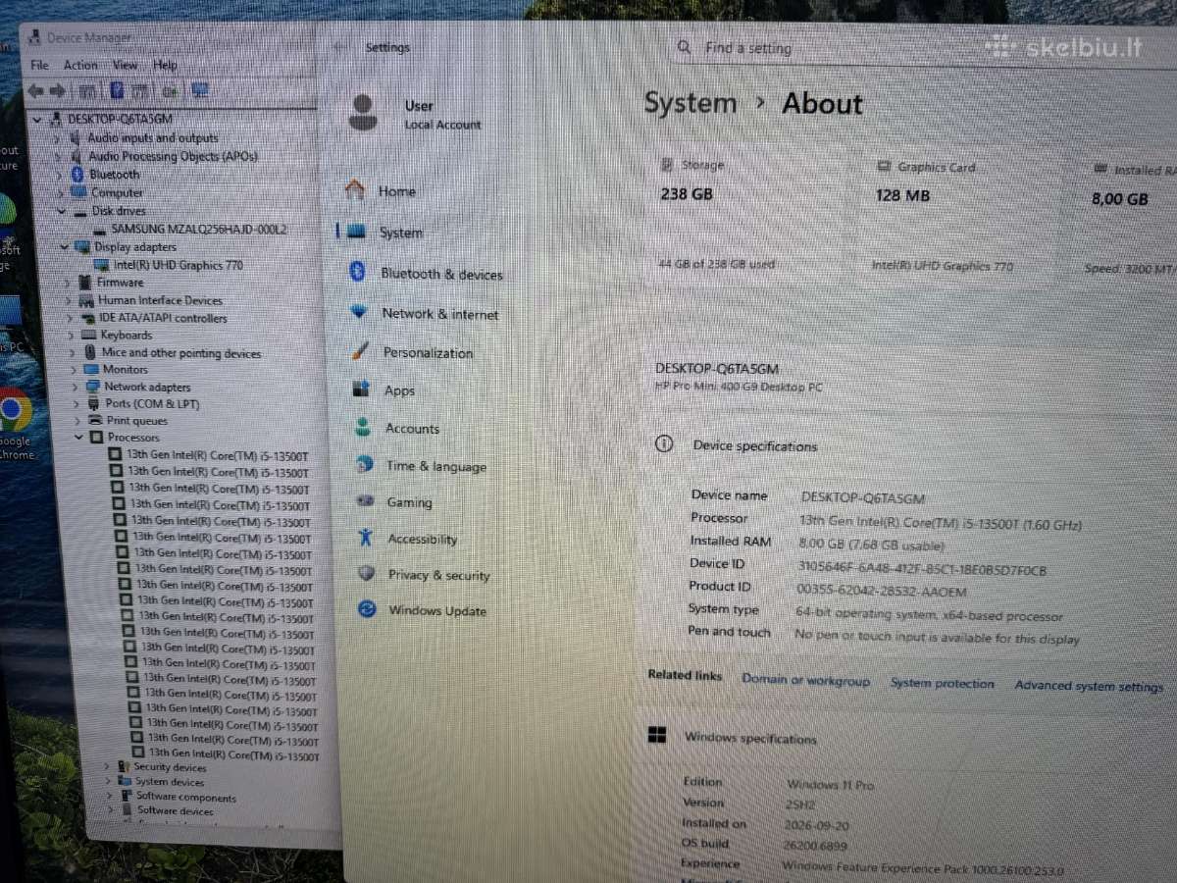
Task: Click the Windows specifications logo icon
Action: 657,735
